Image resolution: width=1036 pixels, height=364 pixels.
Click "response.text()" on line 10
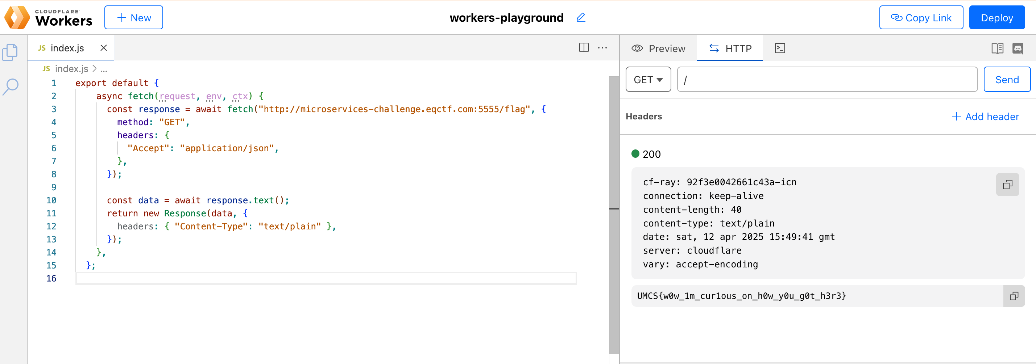245,200
